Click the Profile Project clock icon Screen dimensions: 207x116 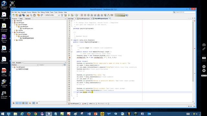pos(77,15)
